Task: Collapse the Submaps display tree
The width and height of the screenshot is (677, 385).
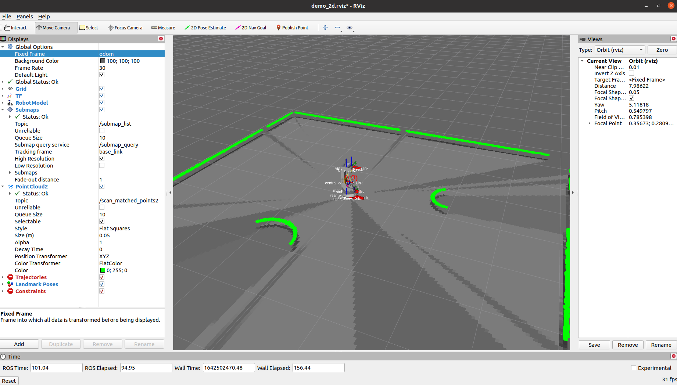Action: coord(3,109)
